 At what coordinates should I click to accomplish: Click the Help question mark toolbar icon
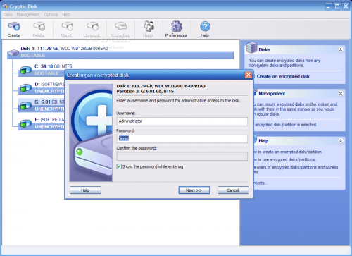(205, 26)
